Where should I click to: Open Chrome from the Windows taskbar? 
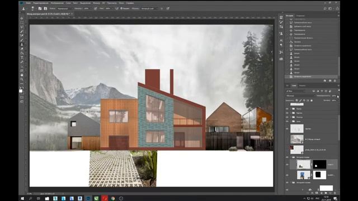pyautogui.click(x=113, y=199)
